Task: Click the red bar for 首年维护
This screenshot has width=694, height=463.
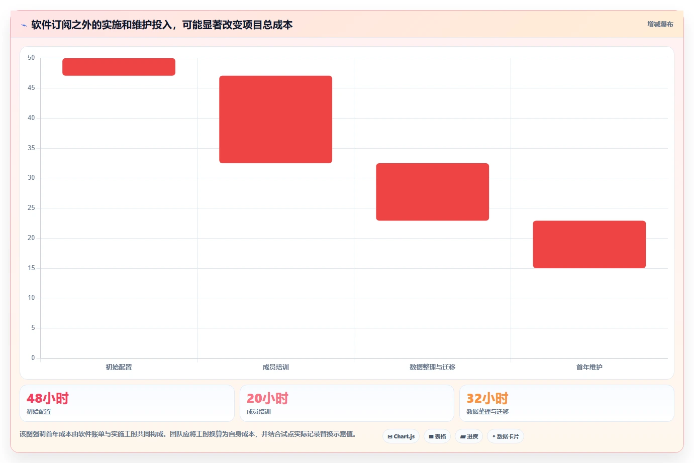Action: 589,245
